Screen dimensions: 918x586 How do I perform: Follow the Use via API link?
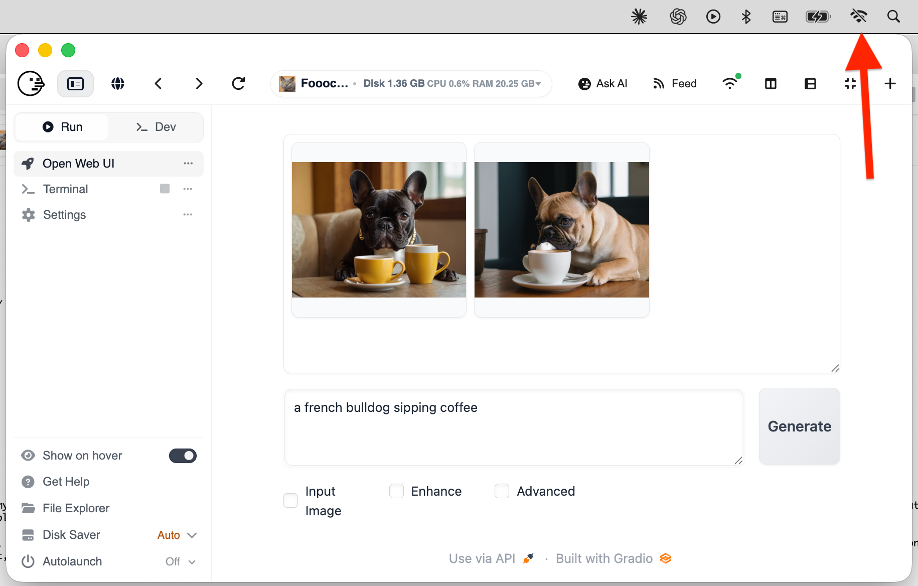pos(491,558)
